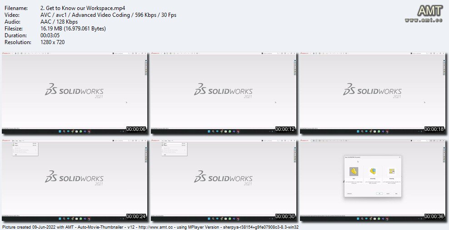Click filesize text '16.19 MB (16.979.061 Bytes)'

click(x=73, y=29)
